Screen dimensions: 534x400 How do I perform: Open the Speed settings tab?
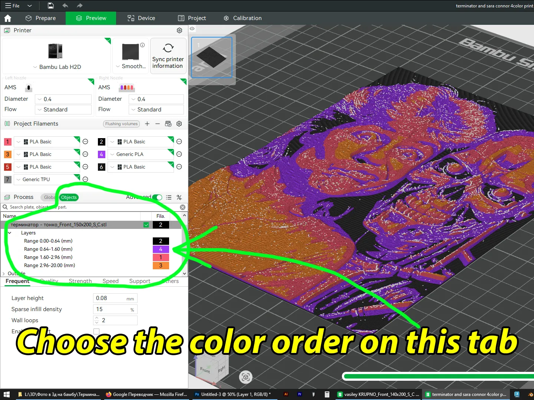point(111,281)
